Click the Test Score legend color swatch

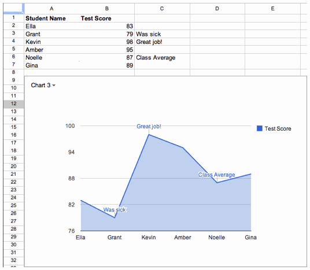[x=259, y=128]
